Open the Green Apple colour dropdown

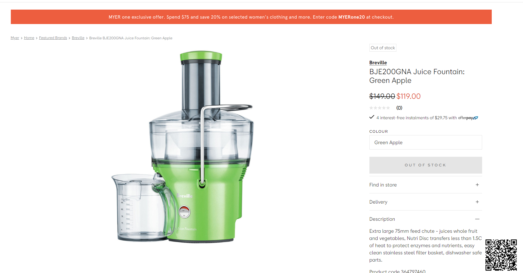pos(426,142)
